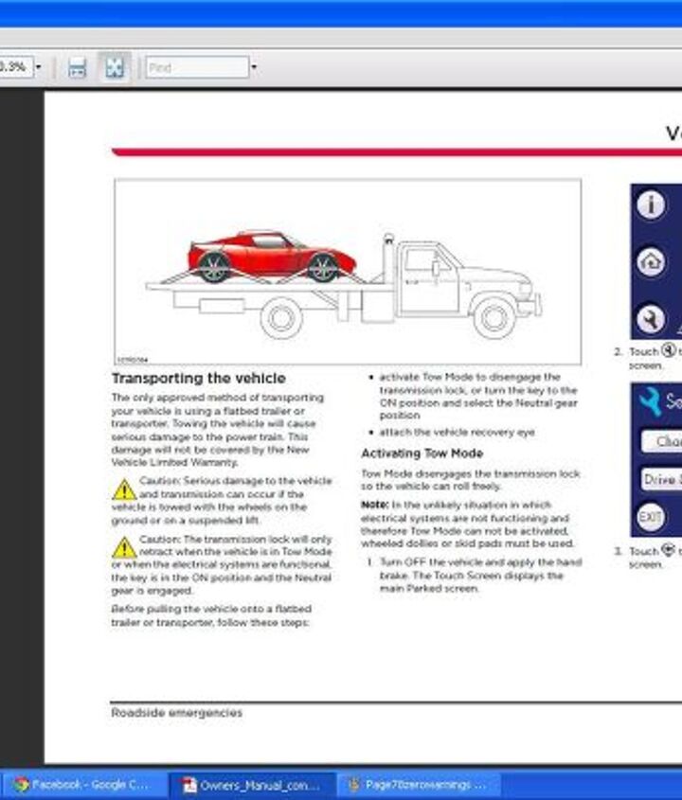Select Owners_Manual PDF taskbar button

click(252, 785)
